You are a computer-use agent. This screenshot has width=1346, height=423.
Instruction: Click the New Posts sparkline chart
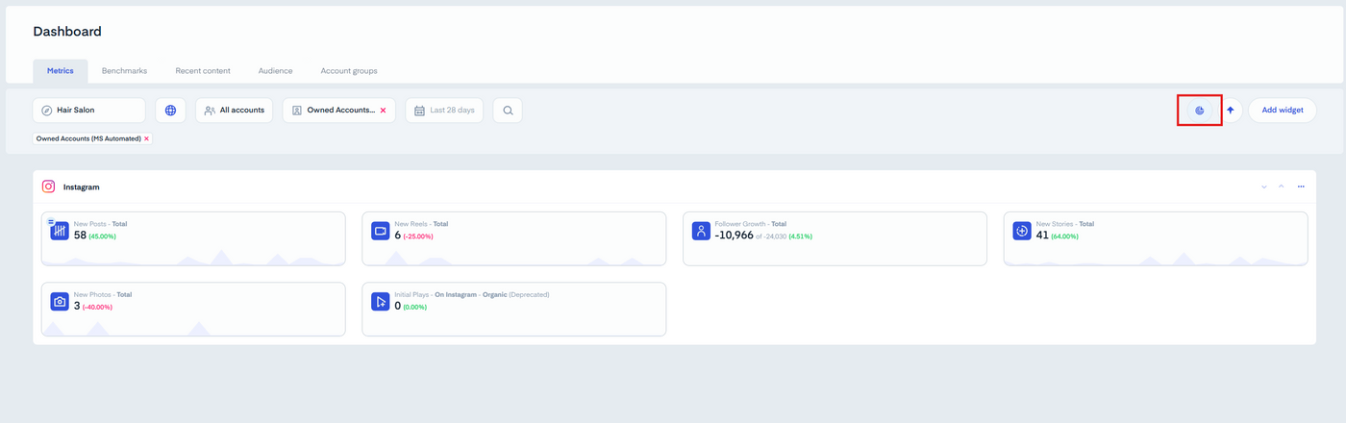193,257
